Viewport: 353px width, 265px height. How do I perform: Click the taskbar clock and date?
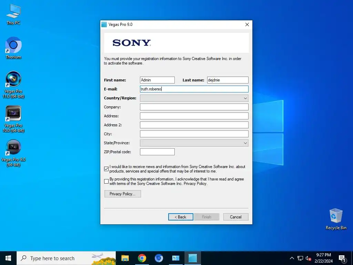tap(323, 258)
